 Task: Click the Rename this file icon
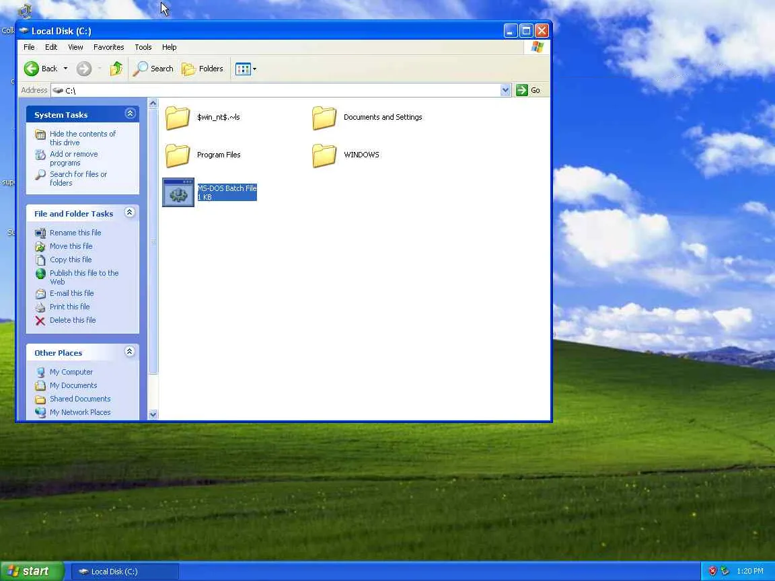[x=40, y=233]
